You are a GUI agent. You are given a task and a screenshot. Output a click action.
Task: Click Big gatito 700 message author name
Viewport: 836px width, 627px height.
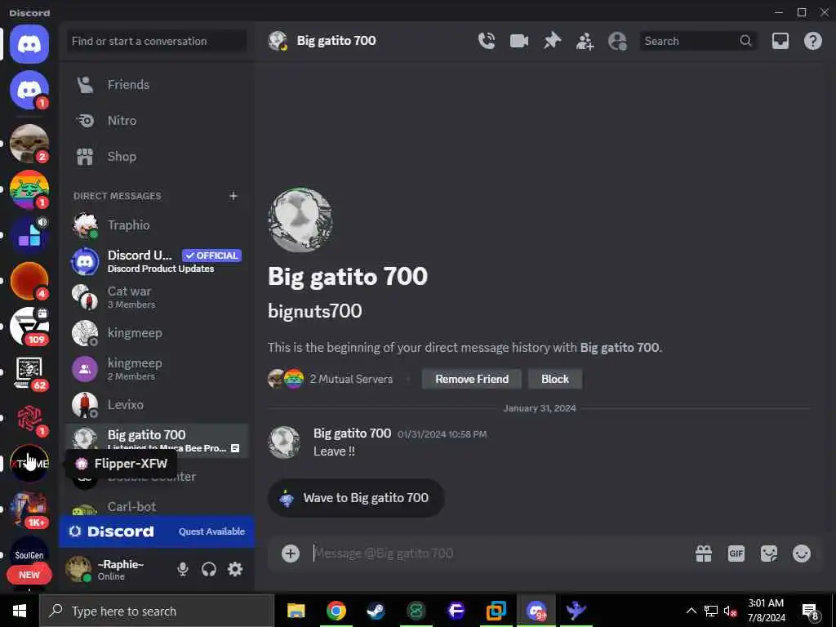352,434
